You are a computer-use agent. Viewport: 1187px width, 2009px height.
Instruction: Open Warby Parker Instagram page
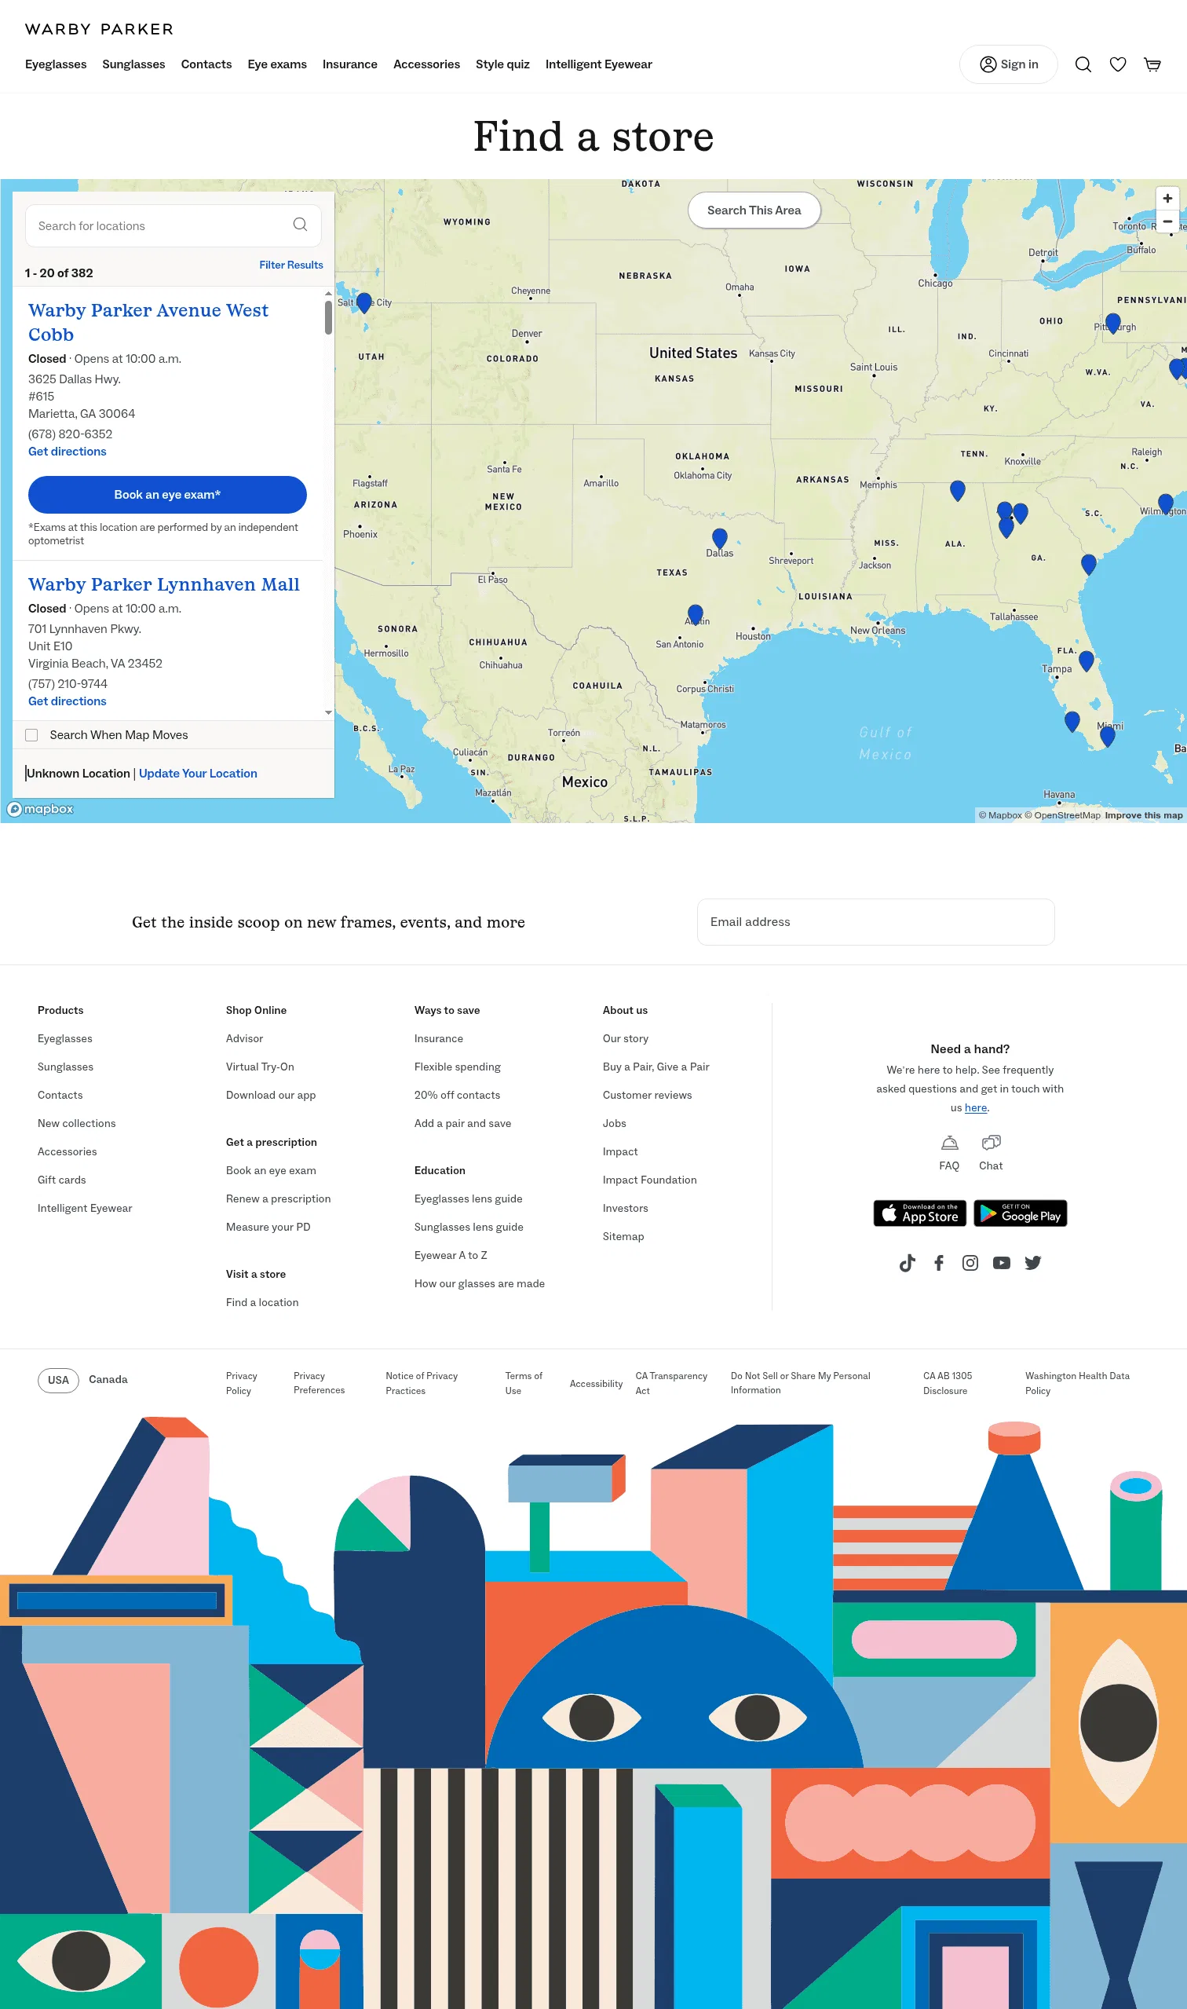970,1264
